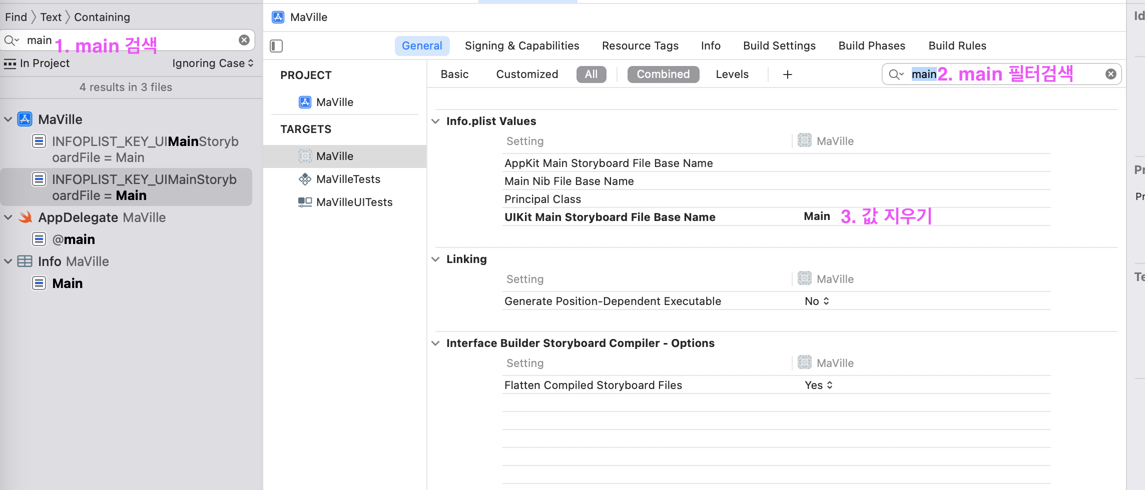Open the Signing & Capabilities tab
This screenshot has width=1145, height=490.
pos(522,45)
